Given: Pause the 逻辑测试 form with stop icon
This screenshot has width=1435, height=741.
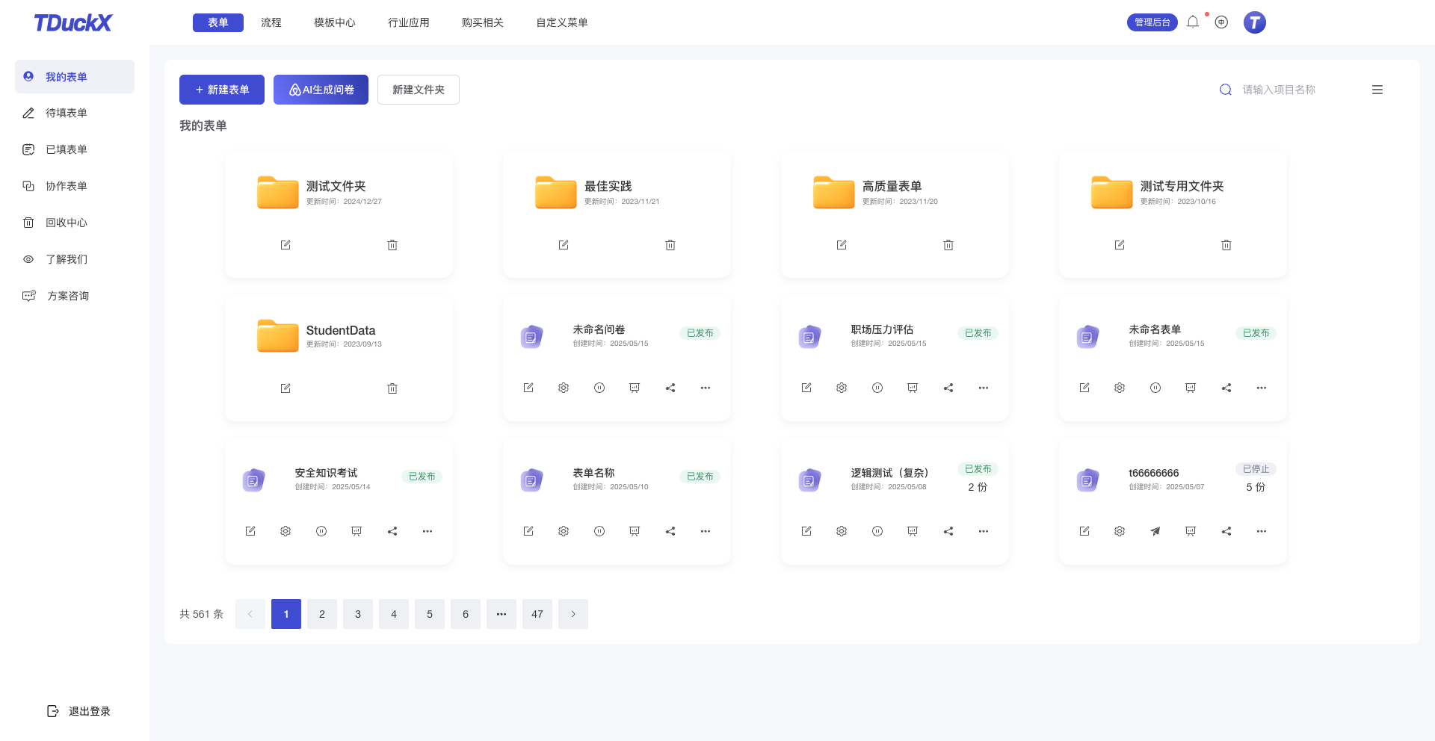Looking at the screenshot, I should (x=877, y=531).
